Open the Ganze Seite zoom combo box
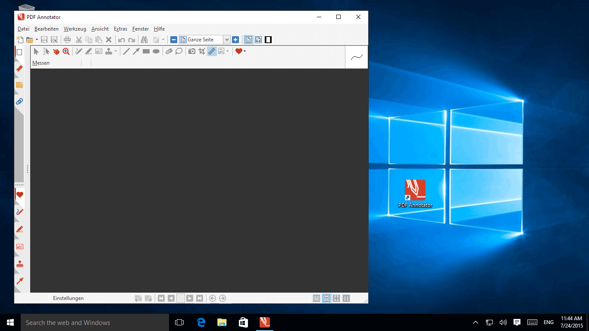 tap(205, 40)
